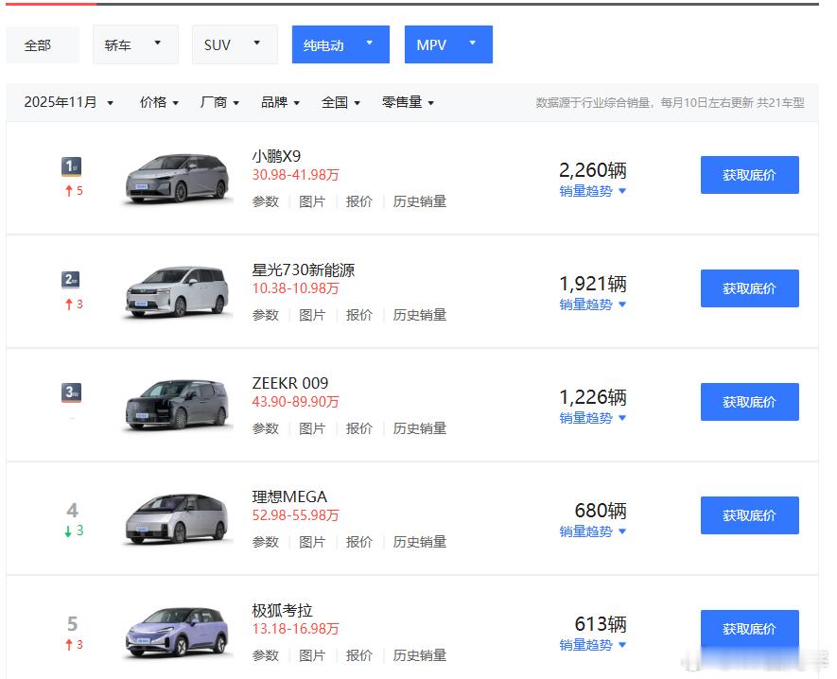The width and height of the screenshot is (837, 679).
Task: Open the 星光730新能源 car thumbnail
Action: point(178,292)
